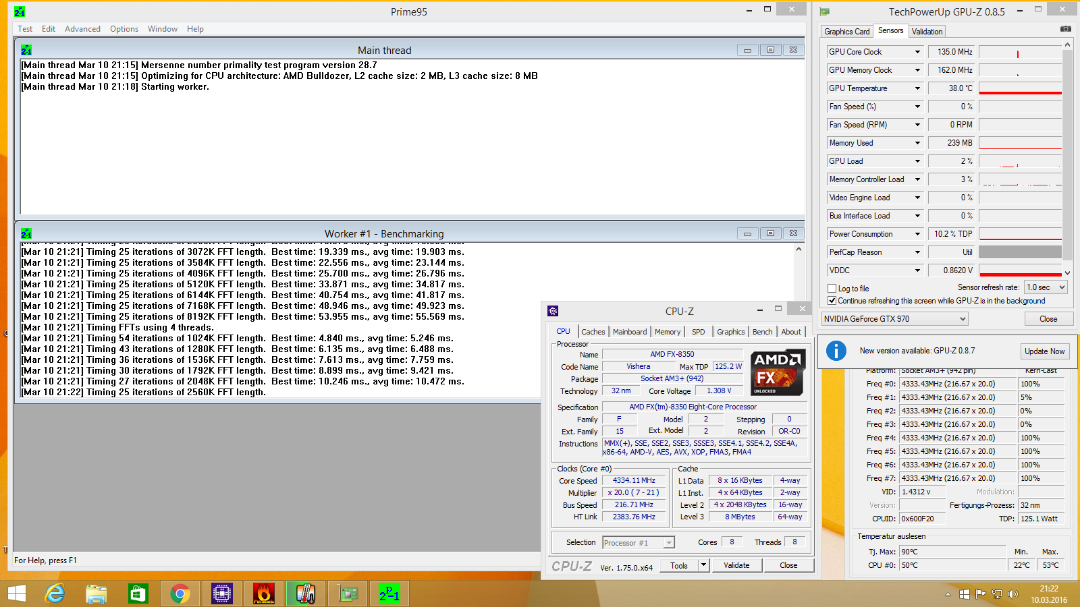Click the Tj. Max 90°C field
Viewport: 1080px width, 607px height.
952,552
